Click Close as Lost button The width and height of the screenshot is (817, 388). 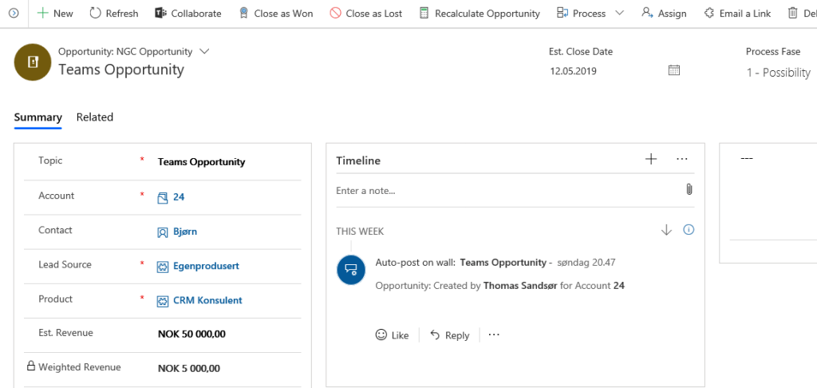(366, 14)
